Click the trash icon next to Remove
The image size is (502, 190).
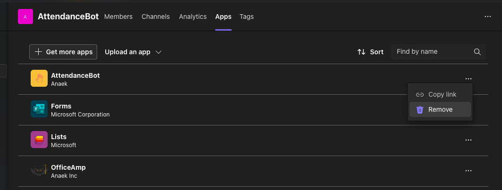[420, 110]
